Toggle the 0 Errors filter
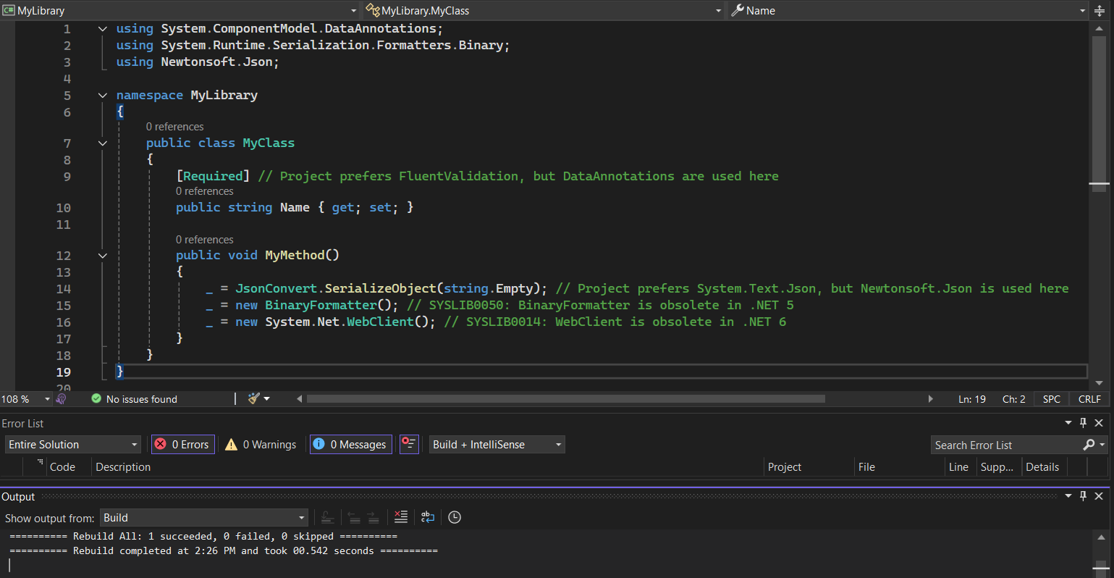 183,445
